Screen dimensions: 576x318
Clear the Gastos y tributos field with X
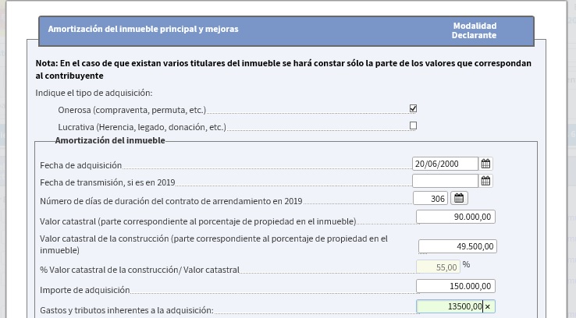pyautogui.click(x=489, y=307)
